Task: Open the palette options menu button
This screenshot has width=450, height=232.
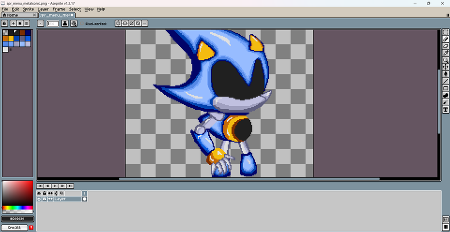Action: coord(26,23)
